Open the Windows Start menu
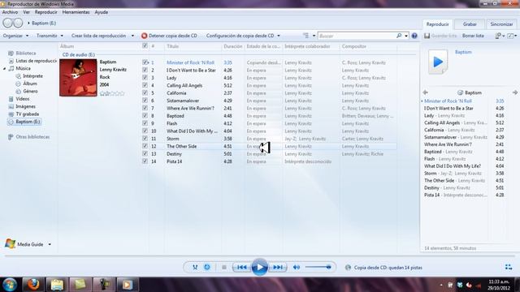 coord(10,285)
